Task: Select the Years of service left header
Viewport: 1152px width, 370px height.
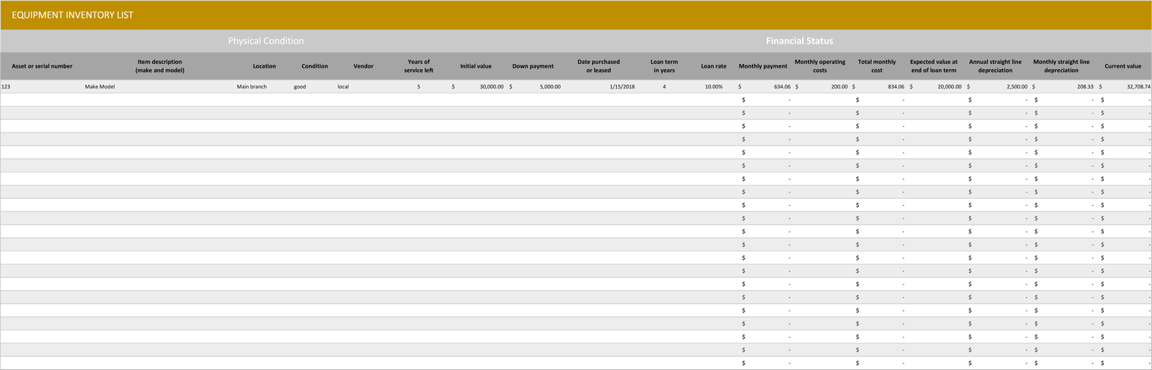Action: point(418,66)
